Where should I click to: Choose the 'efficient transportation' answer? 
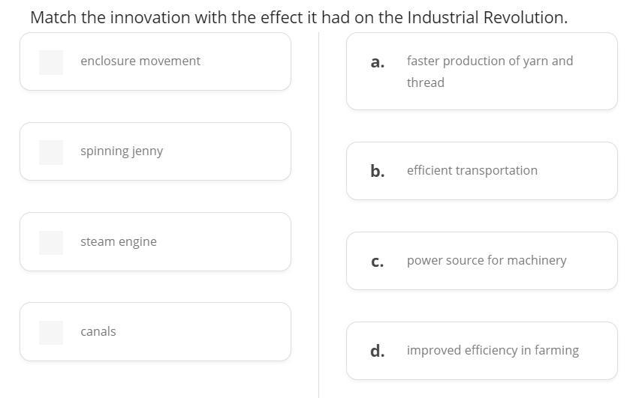tap(472, 170)
